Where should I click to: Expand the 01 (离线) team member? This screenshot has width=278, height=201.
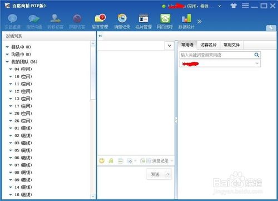[11, 128]
